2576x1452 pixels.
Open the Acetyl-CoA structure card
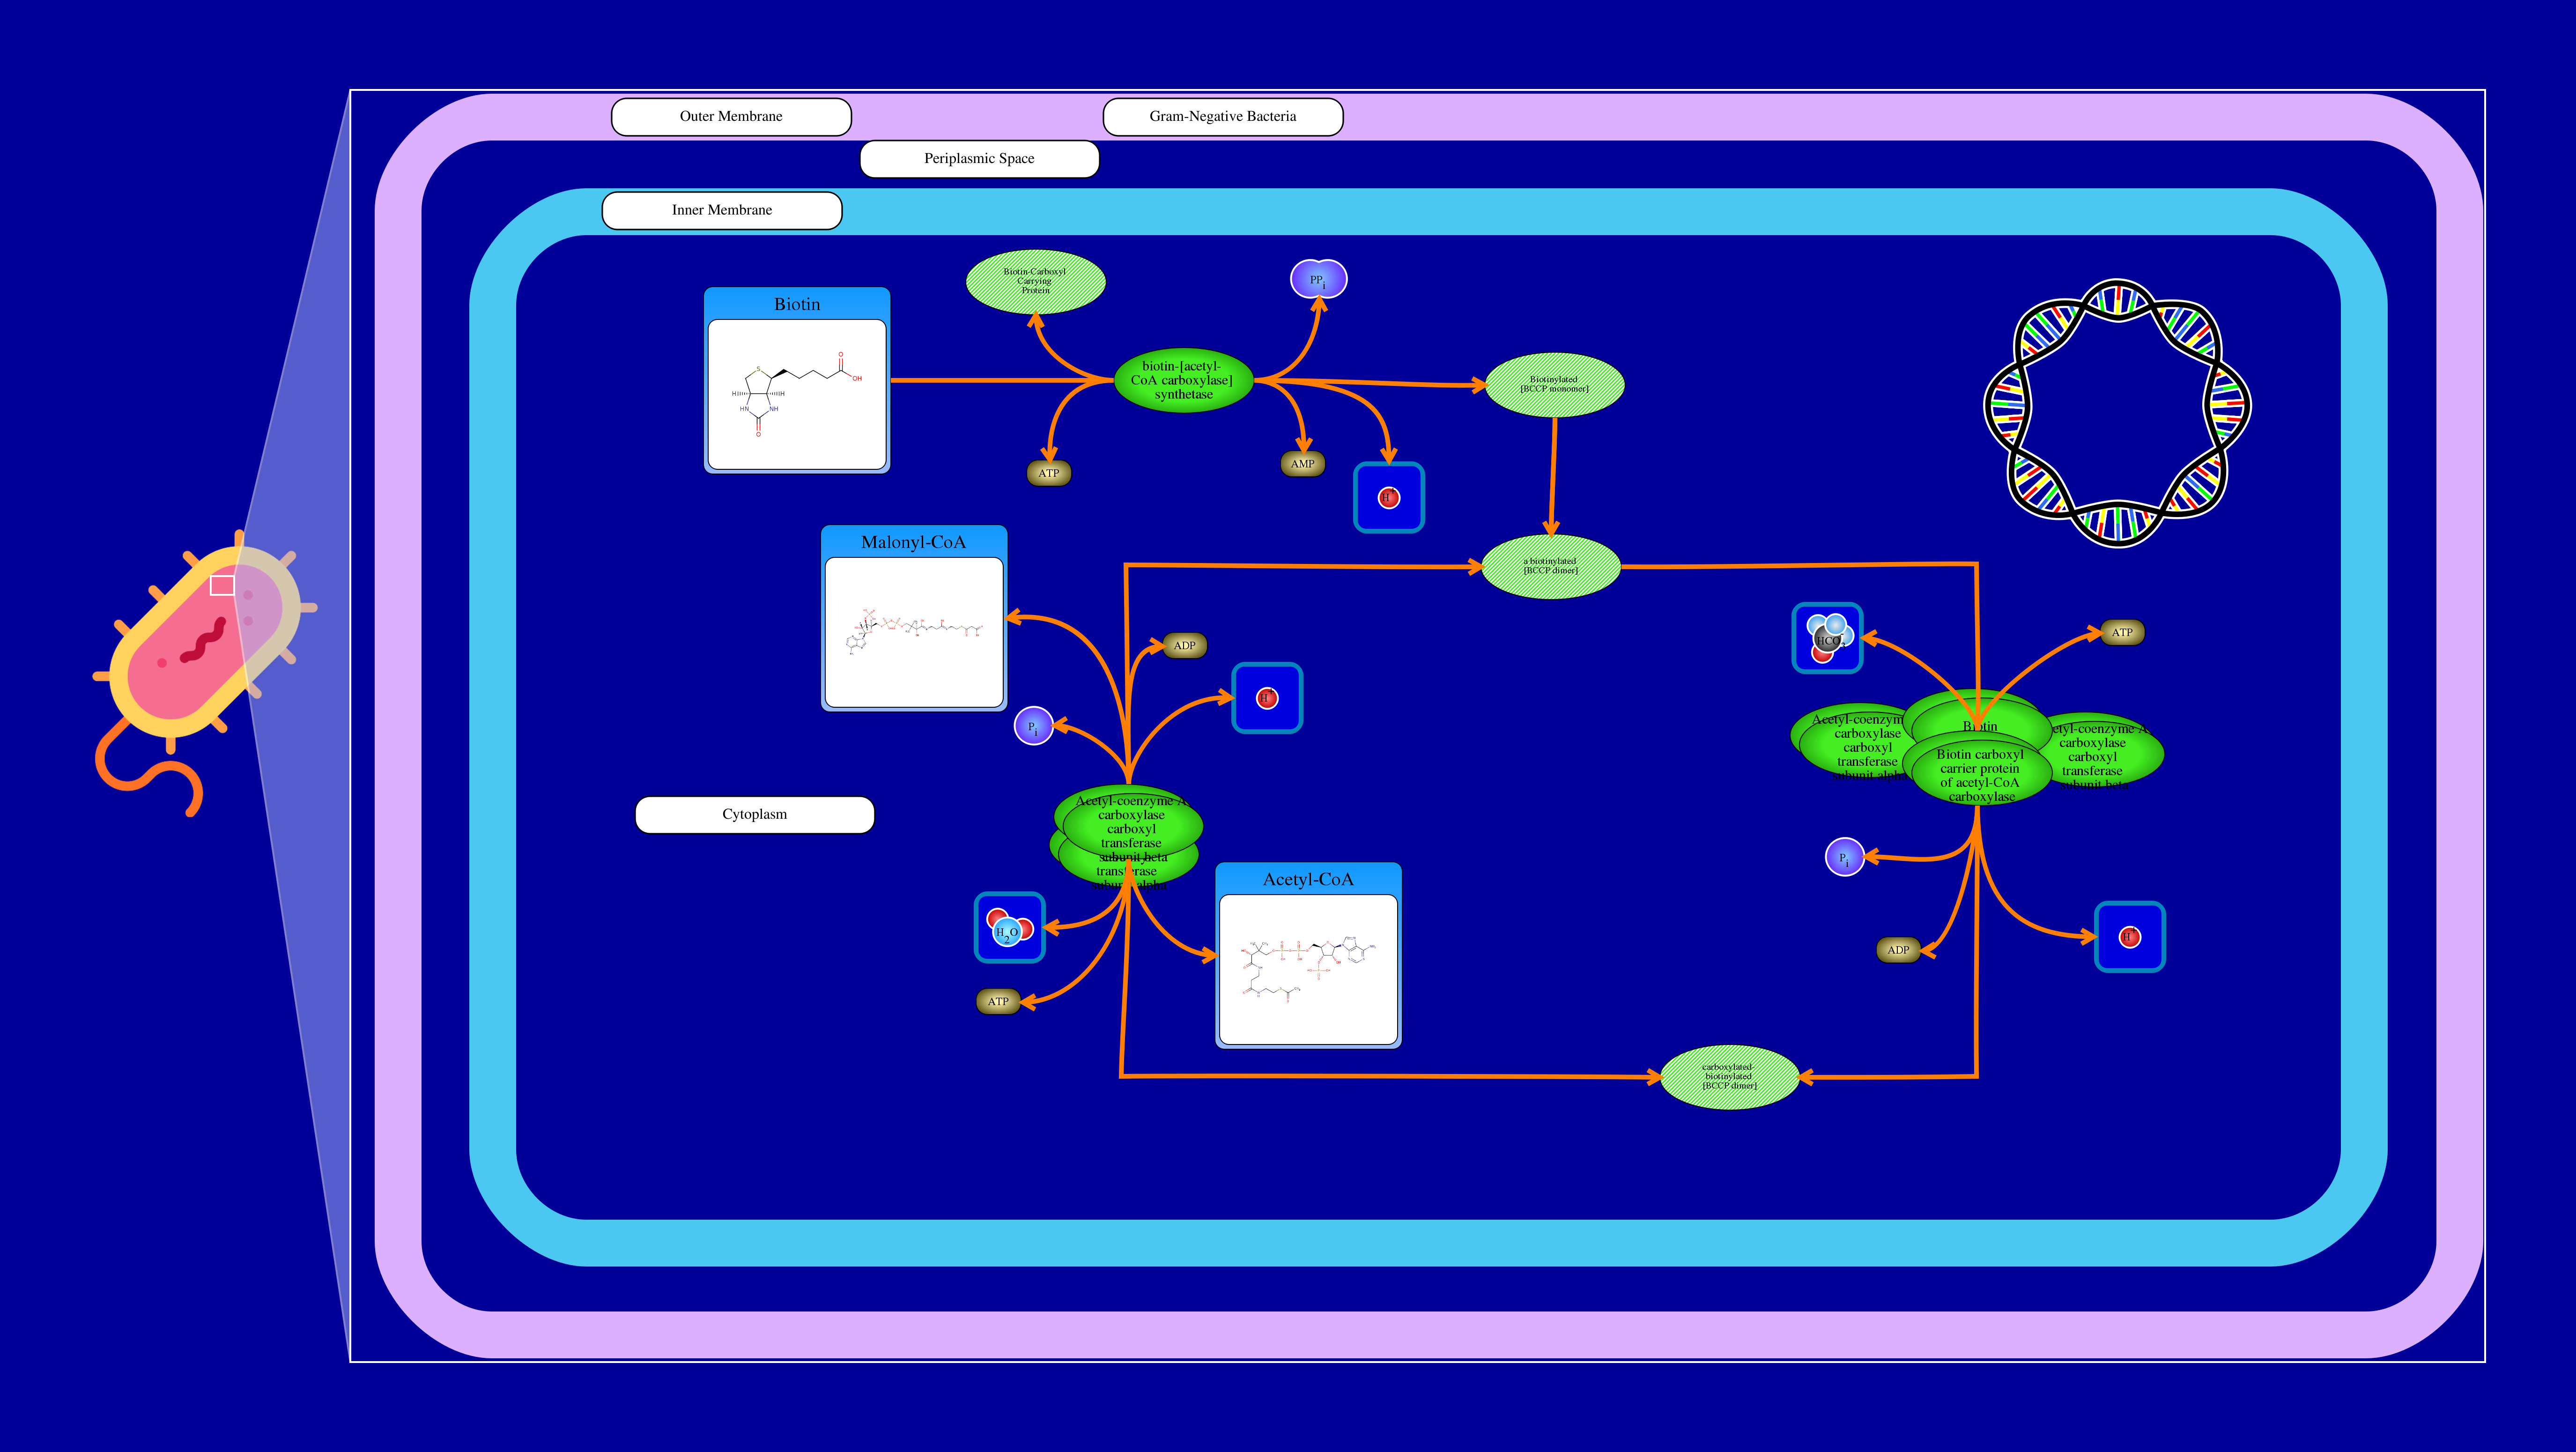click(1308, 955)
